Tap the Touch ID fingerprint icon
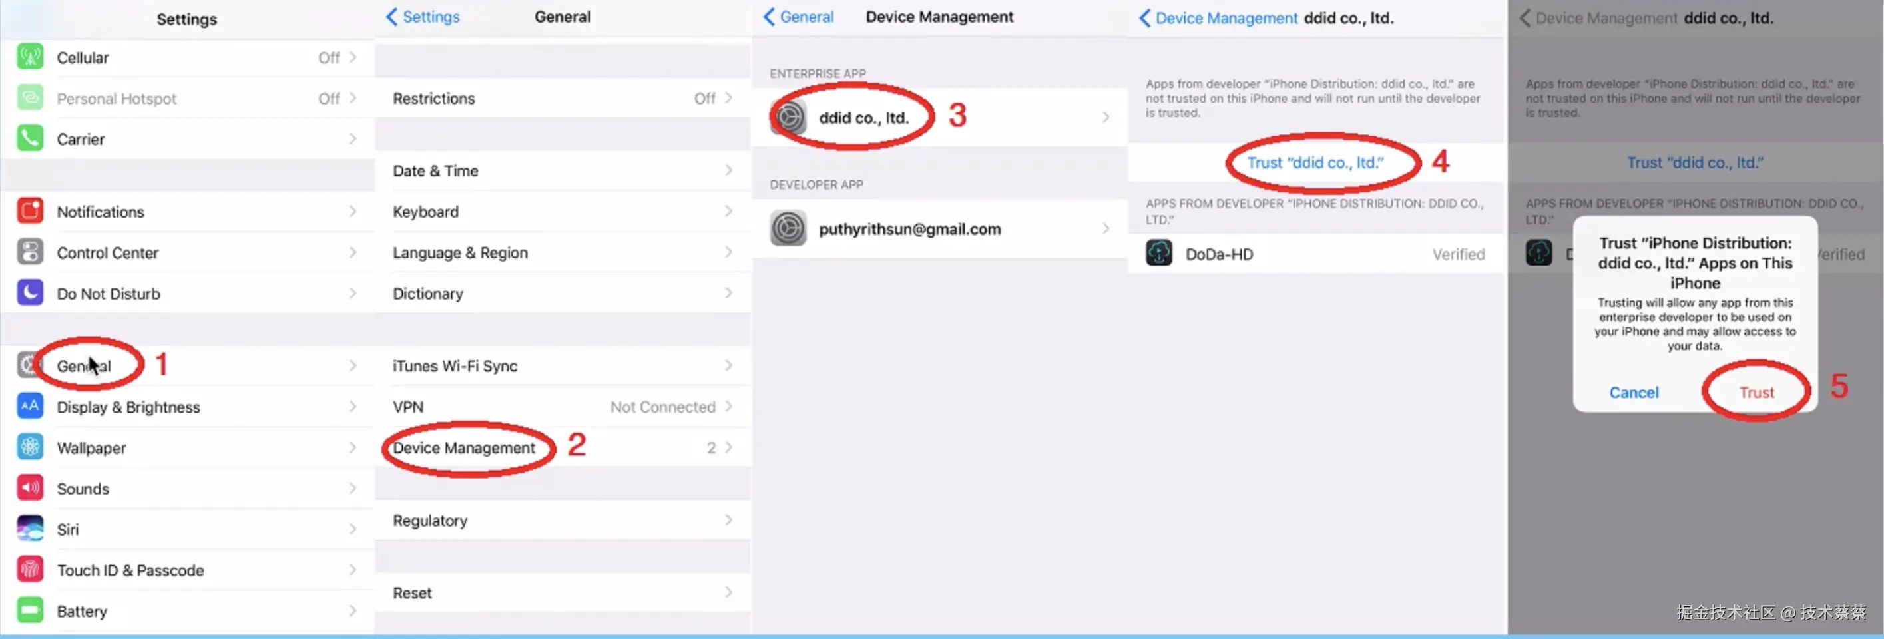The width and height of the screenshot is (1884, 639). (x=30, y=570)
